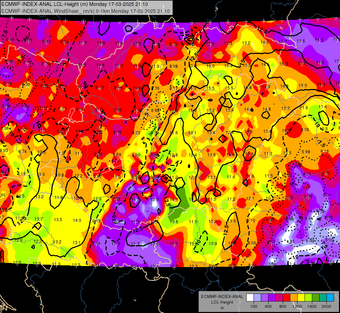Select the dark green legend swatch

(315, 298)
